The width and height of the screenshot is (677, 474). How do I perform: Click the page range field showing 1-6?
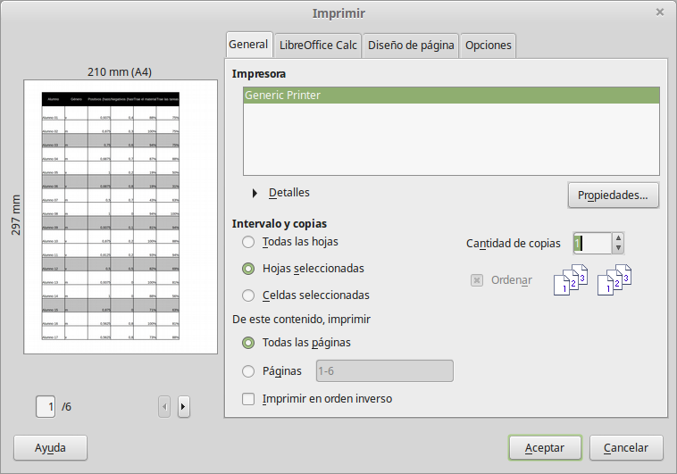[385, 370]
